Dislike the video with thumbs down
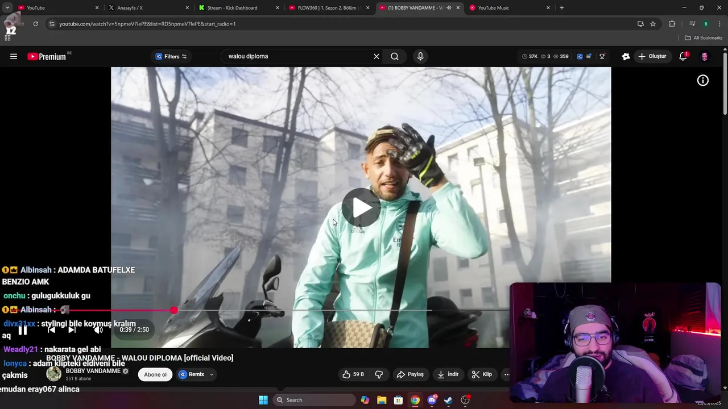 (x=379, y=374)
